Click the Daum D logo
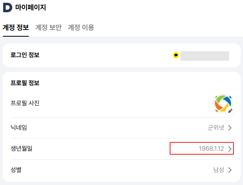 8,7
